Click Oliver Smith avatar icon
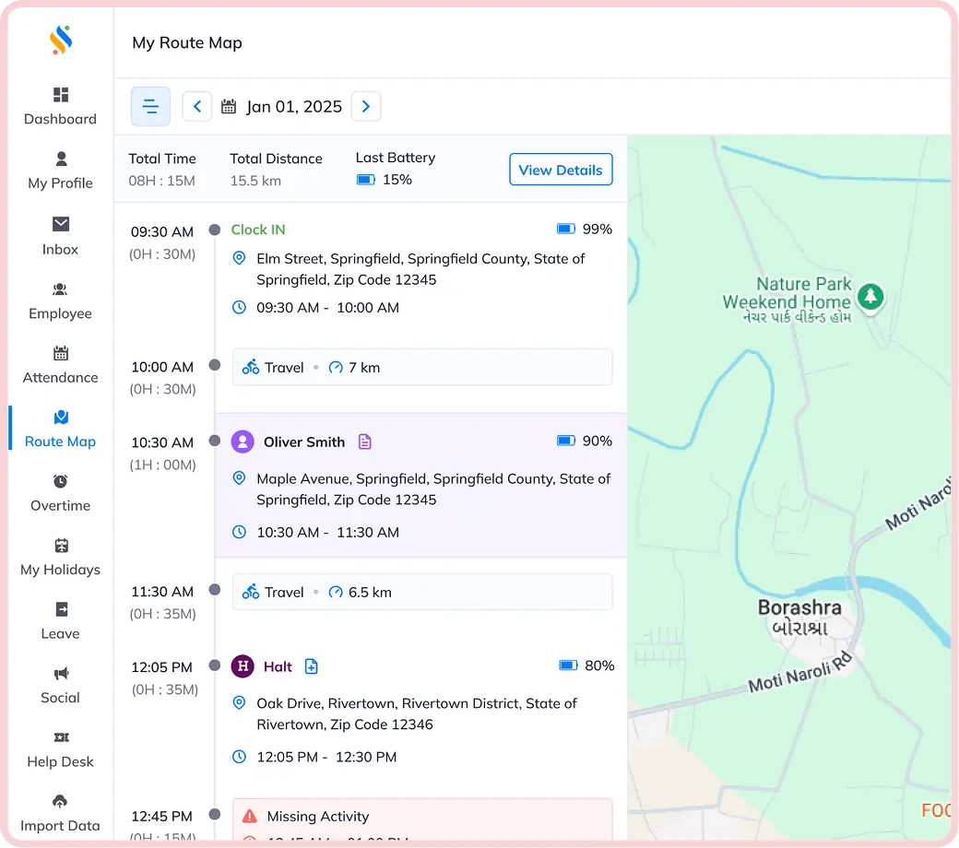 click(243, 442)
